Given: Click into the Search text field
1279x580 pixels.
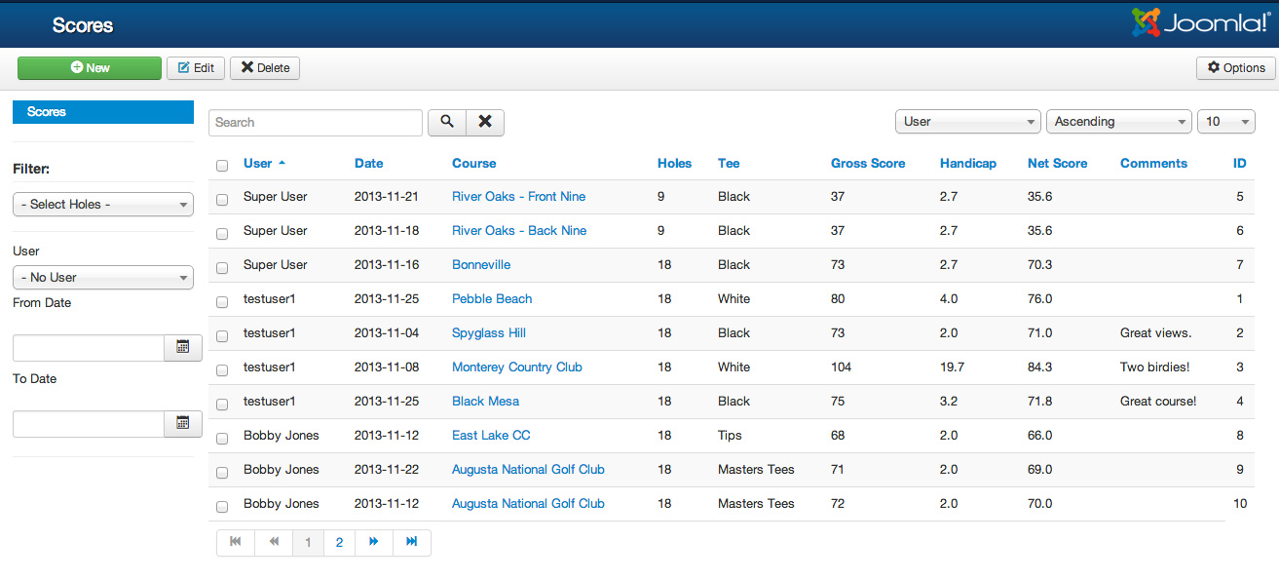Looking at the screenshot, I should 316,122.
